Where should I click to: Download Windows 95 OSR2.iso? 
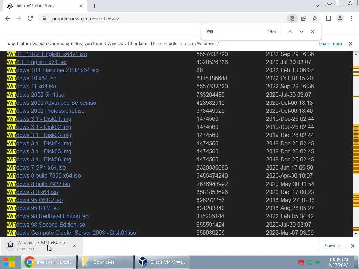pyautogui.click(x=35, y=200)
